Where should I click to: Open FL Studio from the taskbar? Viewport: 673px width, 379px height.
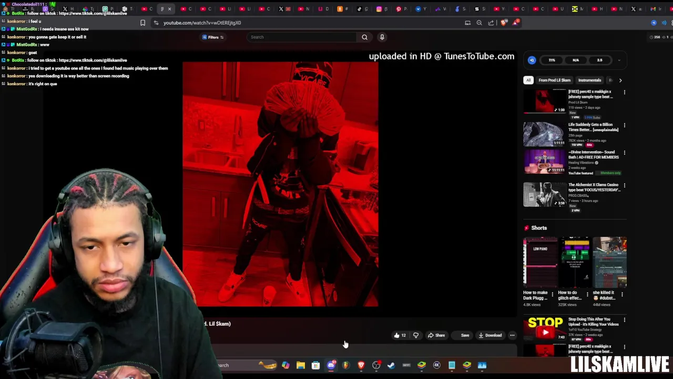[x=346, y=365]
